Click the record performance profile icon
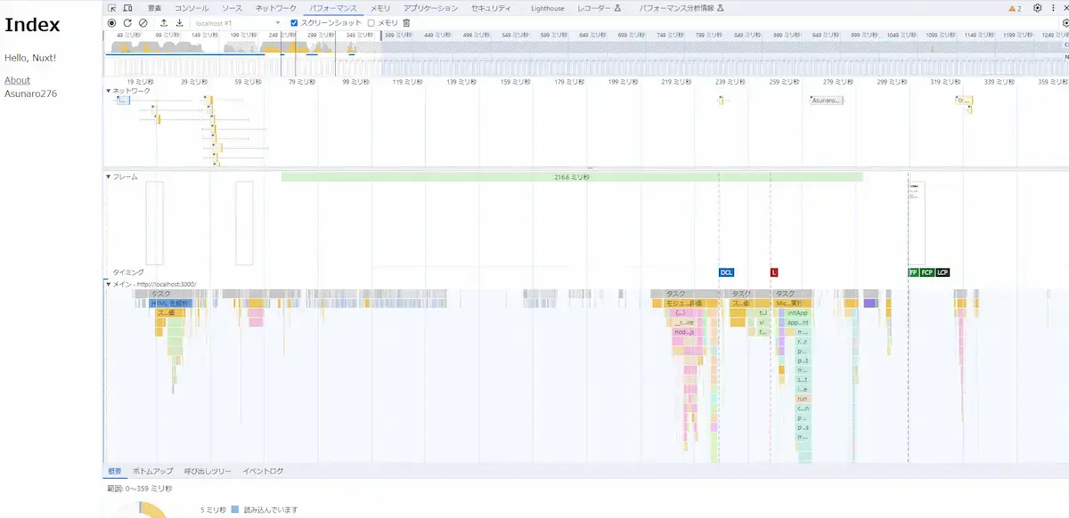The height and width of the screenshot is (518, 1069). (111, 23)
